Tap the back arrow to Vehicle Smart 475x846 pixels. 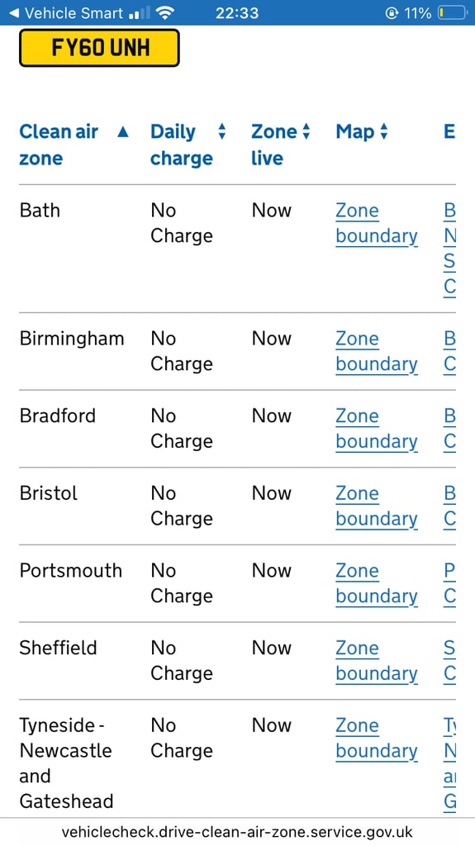14,13
